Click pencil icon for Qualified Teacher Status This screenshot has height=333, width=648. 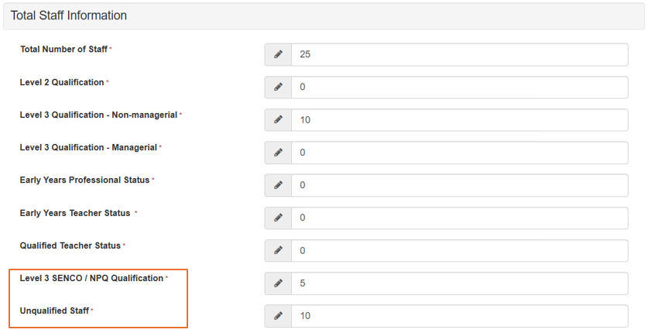[x=278, y=251]
